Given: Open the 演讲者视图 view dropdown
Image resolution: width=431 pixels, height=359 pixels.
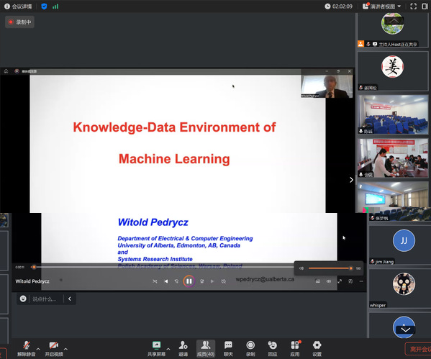Looking at the screenshot, I should [x=382, y=6].
